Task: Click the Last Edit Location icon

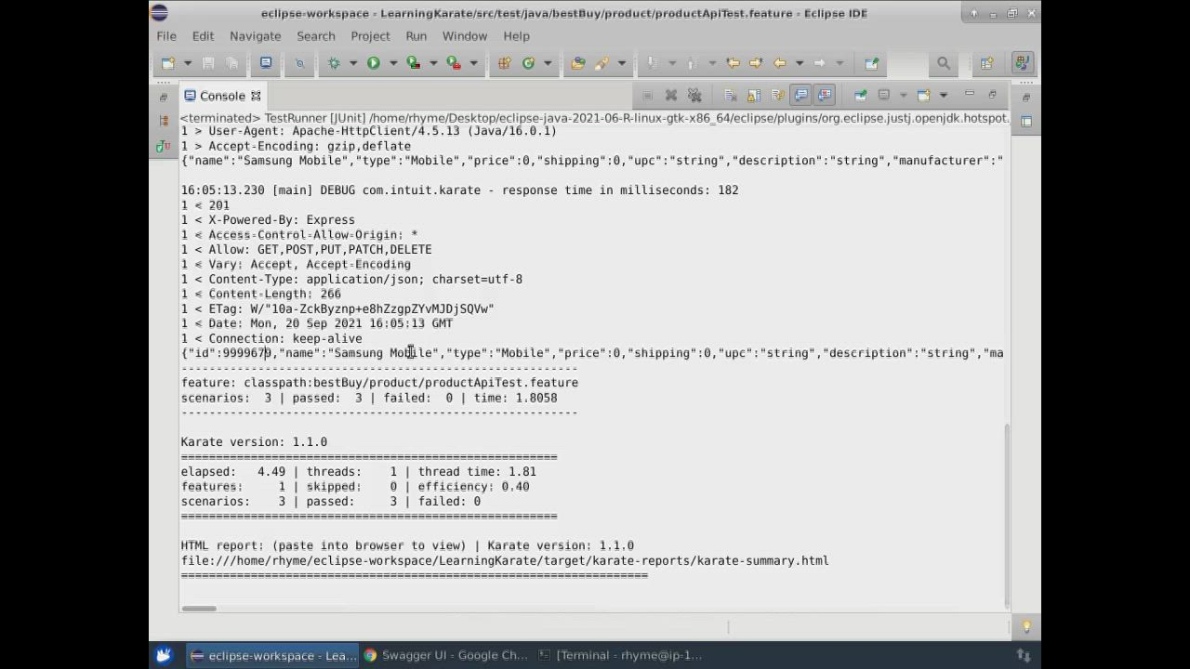Action: click(733, 63)
